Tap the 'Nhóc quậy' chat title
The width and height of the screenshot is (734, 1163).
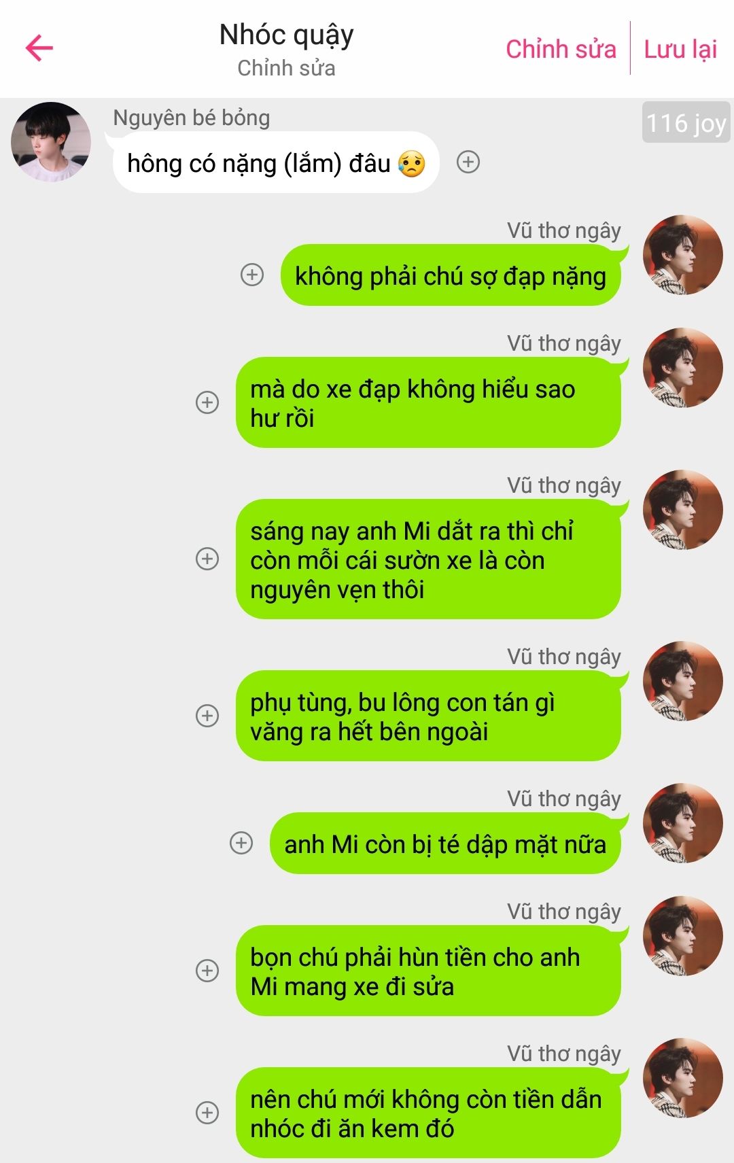[x=286, y=35]
